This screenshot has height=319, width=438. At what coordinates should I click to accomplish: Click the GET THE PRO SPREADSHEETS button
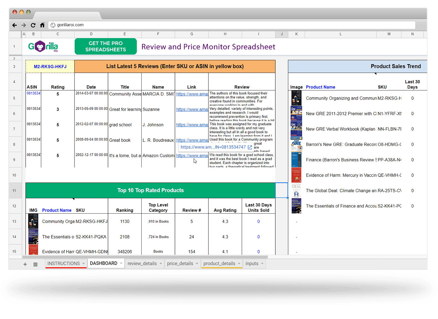point(105,46)
